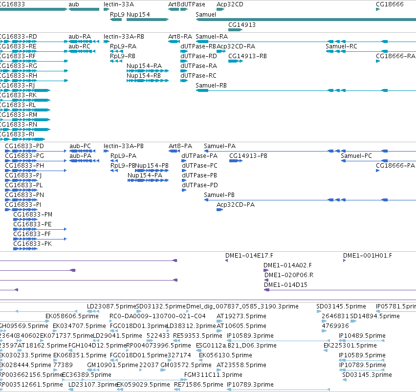Click the Nup154-RA transcript label
Image resolution: width=416 pixels, height=392 pixels.
click(x=144, y=66)
